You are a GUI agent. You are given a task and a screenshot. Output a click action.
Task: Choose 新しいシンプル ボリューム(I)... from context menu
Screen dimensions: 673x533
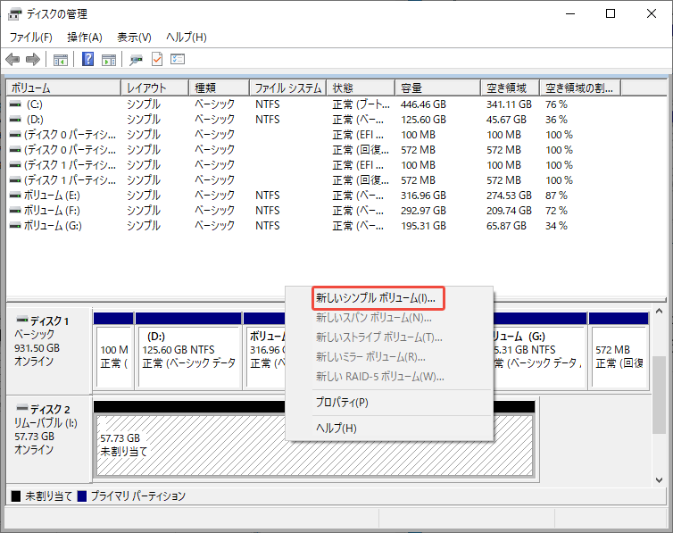coord(378,298)
